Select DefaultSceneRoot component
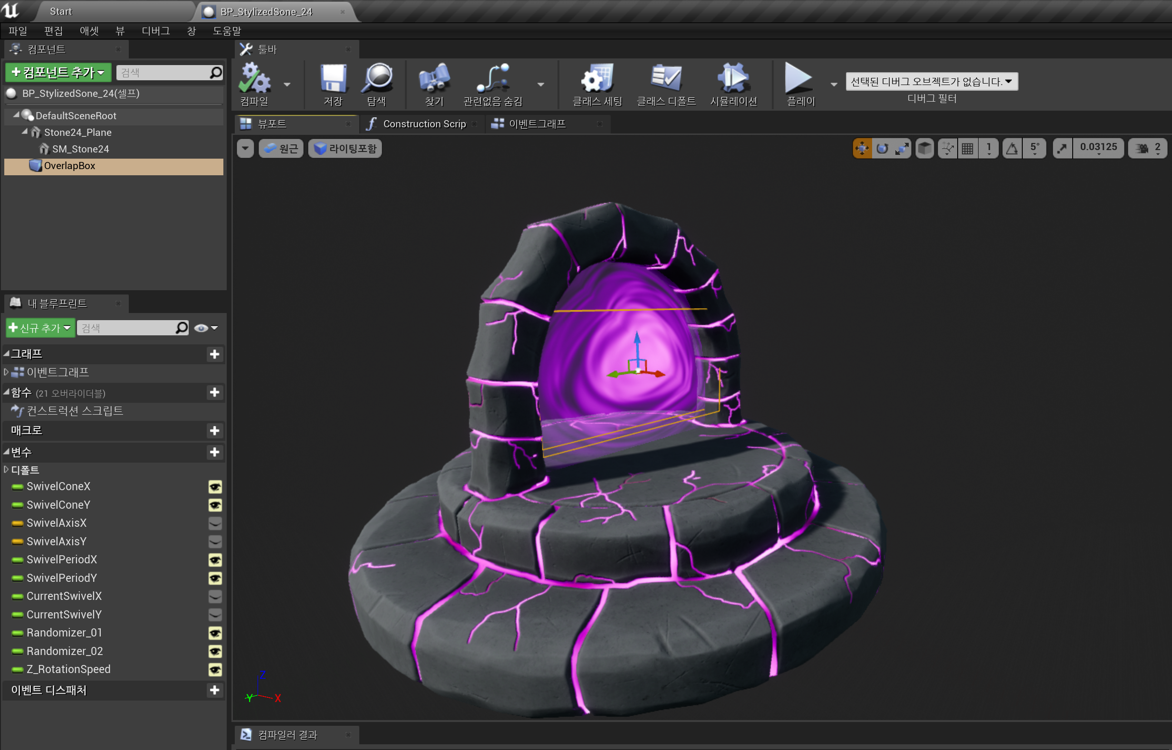1172x750 pixels. [76, 116]
